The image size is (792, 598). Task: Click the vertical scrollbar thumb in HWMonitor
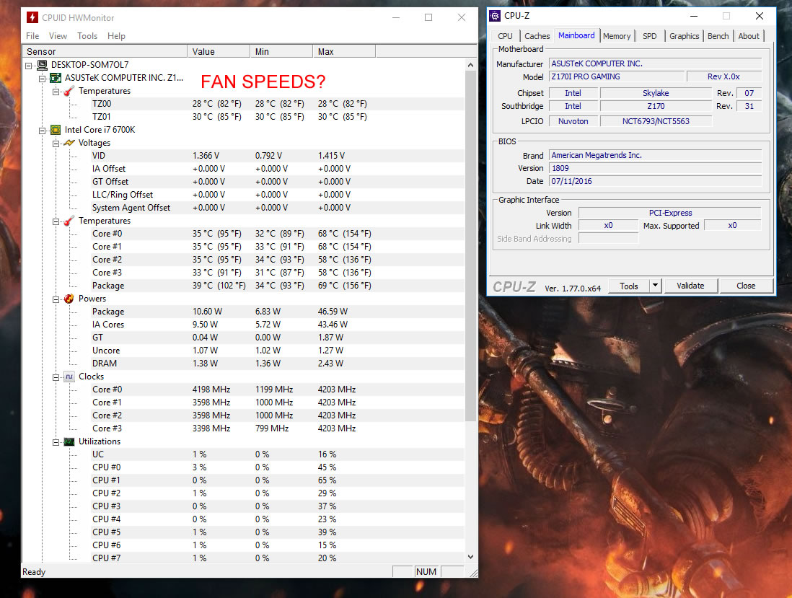click(x=471, y=245)
